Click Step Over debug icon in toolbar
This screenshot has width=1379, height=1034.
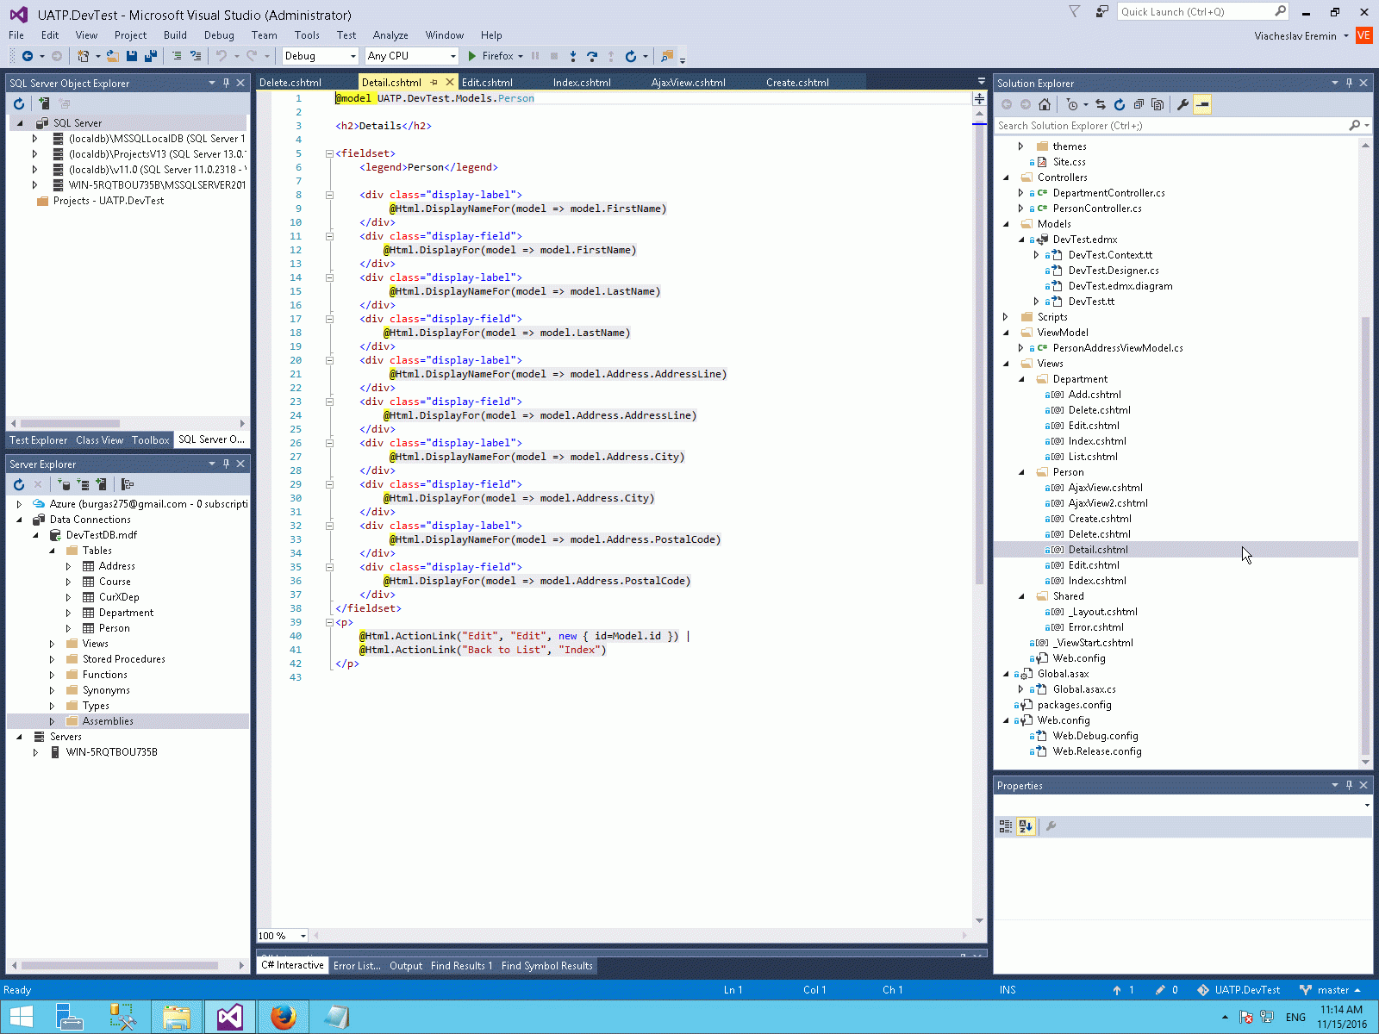tap(592, 56)
